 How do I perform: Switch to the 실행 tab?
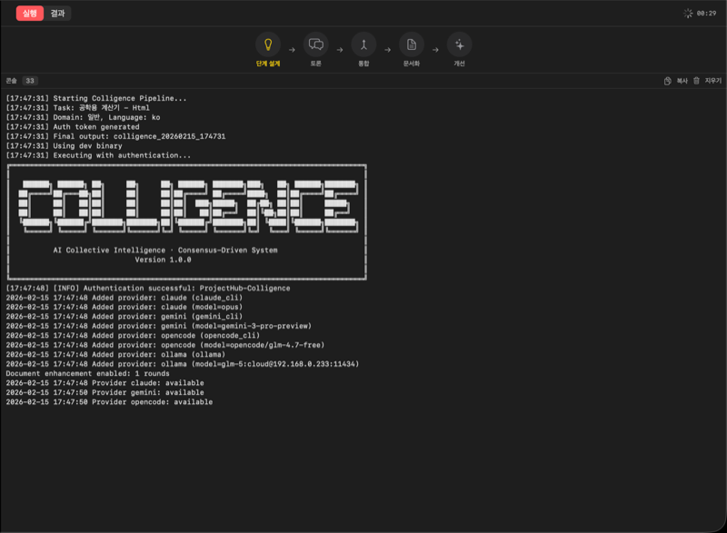[29, 14]
